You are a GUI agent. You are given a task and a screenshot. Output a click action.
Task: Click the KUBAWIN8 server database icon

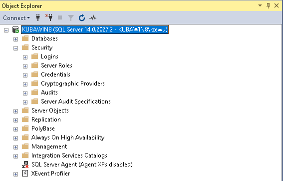(15, 29)
